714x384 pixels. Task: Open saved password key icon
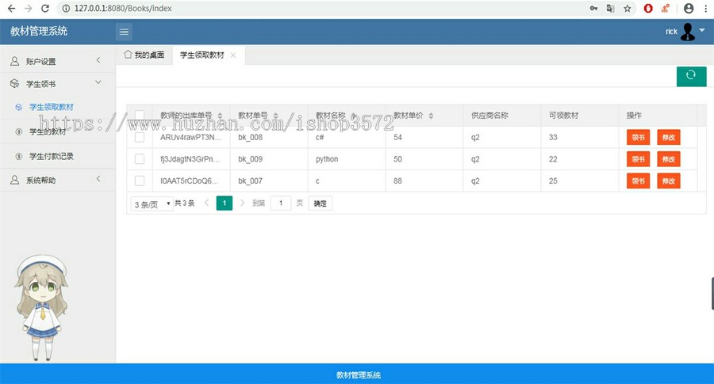[x=593, y=8]
